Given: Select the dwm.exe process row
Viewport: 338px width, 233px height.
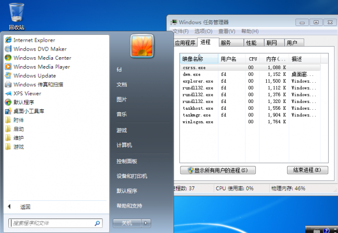Looking at the screenshot, I should click(251, 74).
